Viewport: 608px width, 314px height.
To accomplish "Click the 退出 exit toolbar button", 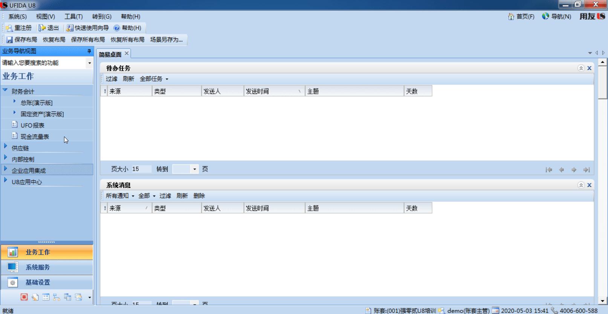I will click(49, 28).
